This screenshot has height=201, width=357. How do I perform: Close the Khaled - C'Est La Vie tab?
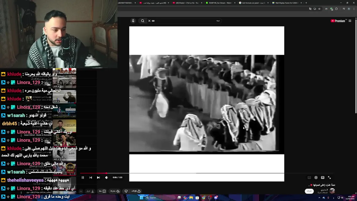[x=202, y=3]
